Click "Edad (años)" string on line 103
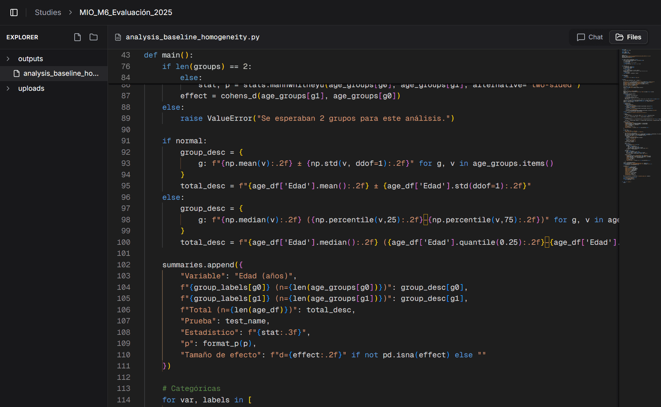The height and width of the screenshot is (407, 661). [264, 276]
